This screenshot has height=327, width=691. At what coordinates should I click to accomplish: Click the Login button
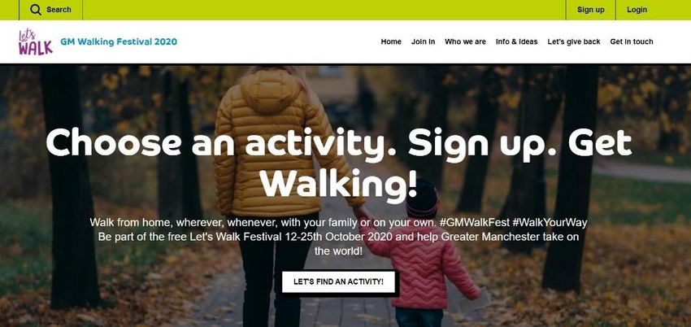[x=637, y=10]
